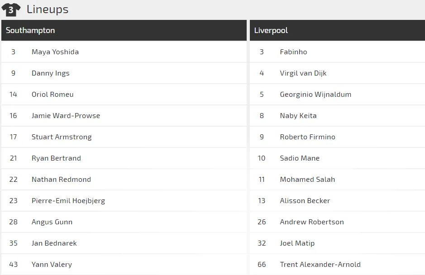425x275 pixels.
Task: Click Roberto Firmino's row
Action: click(x=308, y=137)
